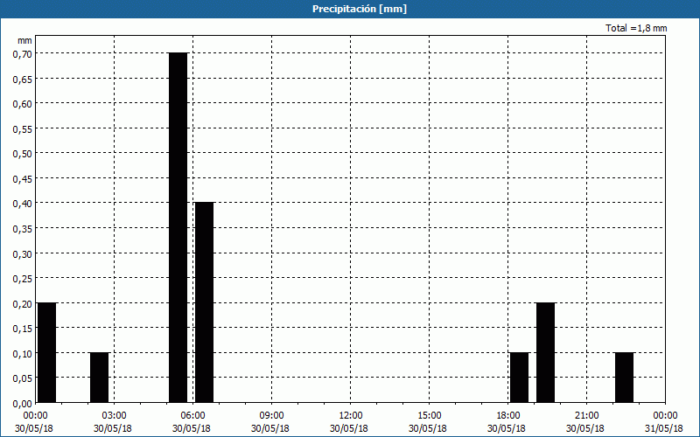Click the 0,00 y-axis label
Image resolution: width=700 pixels, height=437 pixels.
23,404
